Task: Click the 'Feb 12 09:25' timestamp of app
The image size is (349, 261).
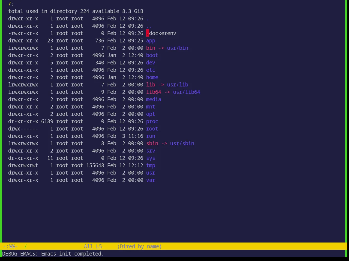Action: tap(125, 41)
